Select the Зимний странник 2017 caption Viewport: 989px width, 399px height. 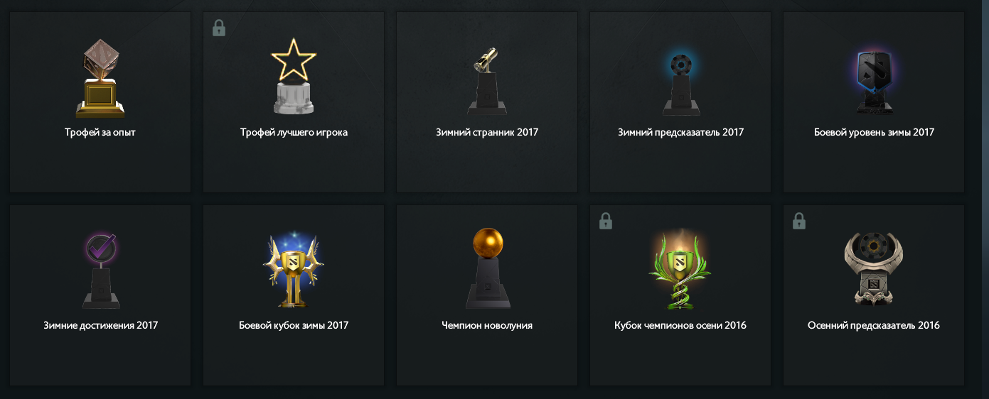click(487, 132)
